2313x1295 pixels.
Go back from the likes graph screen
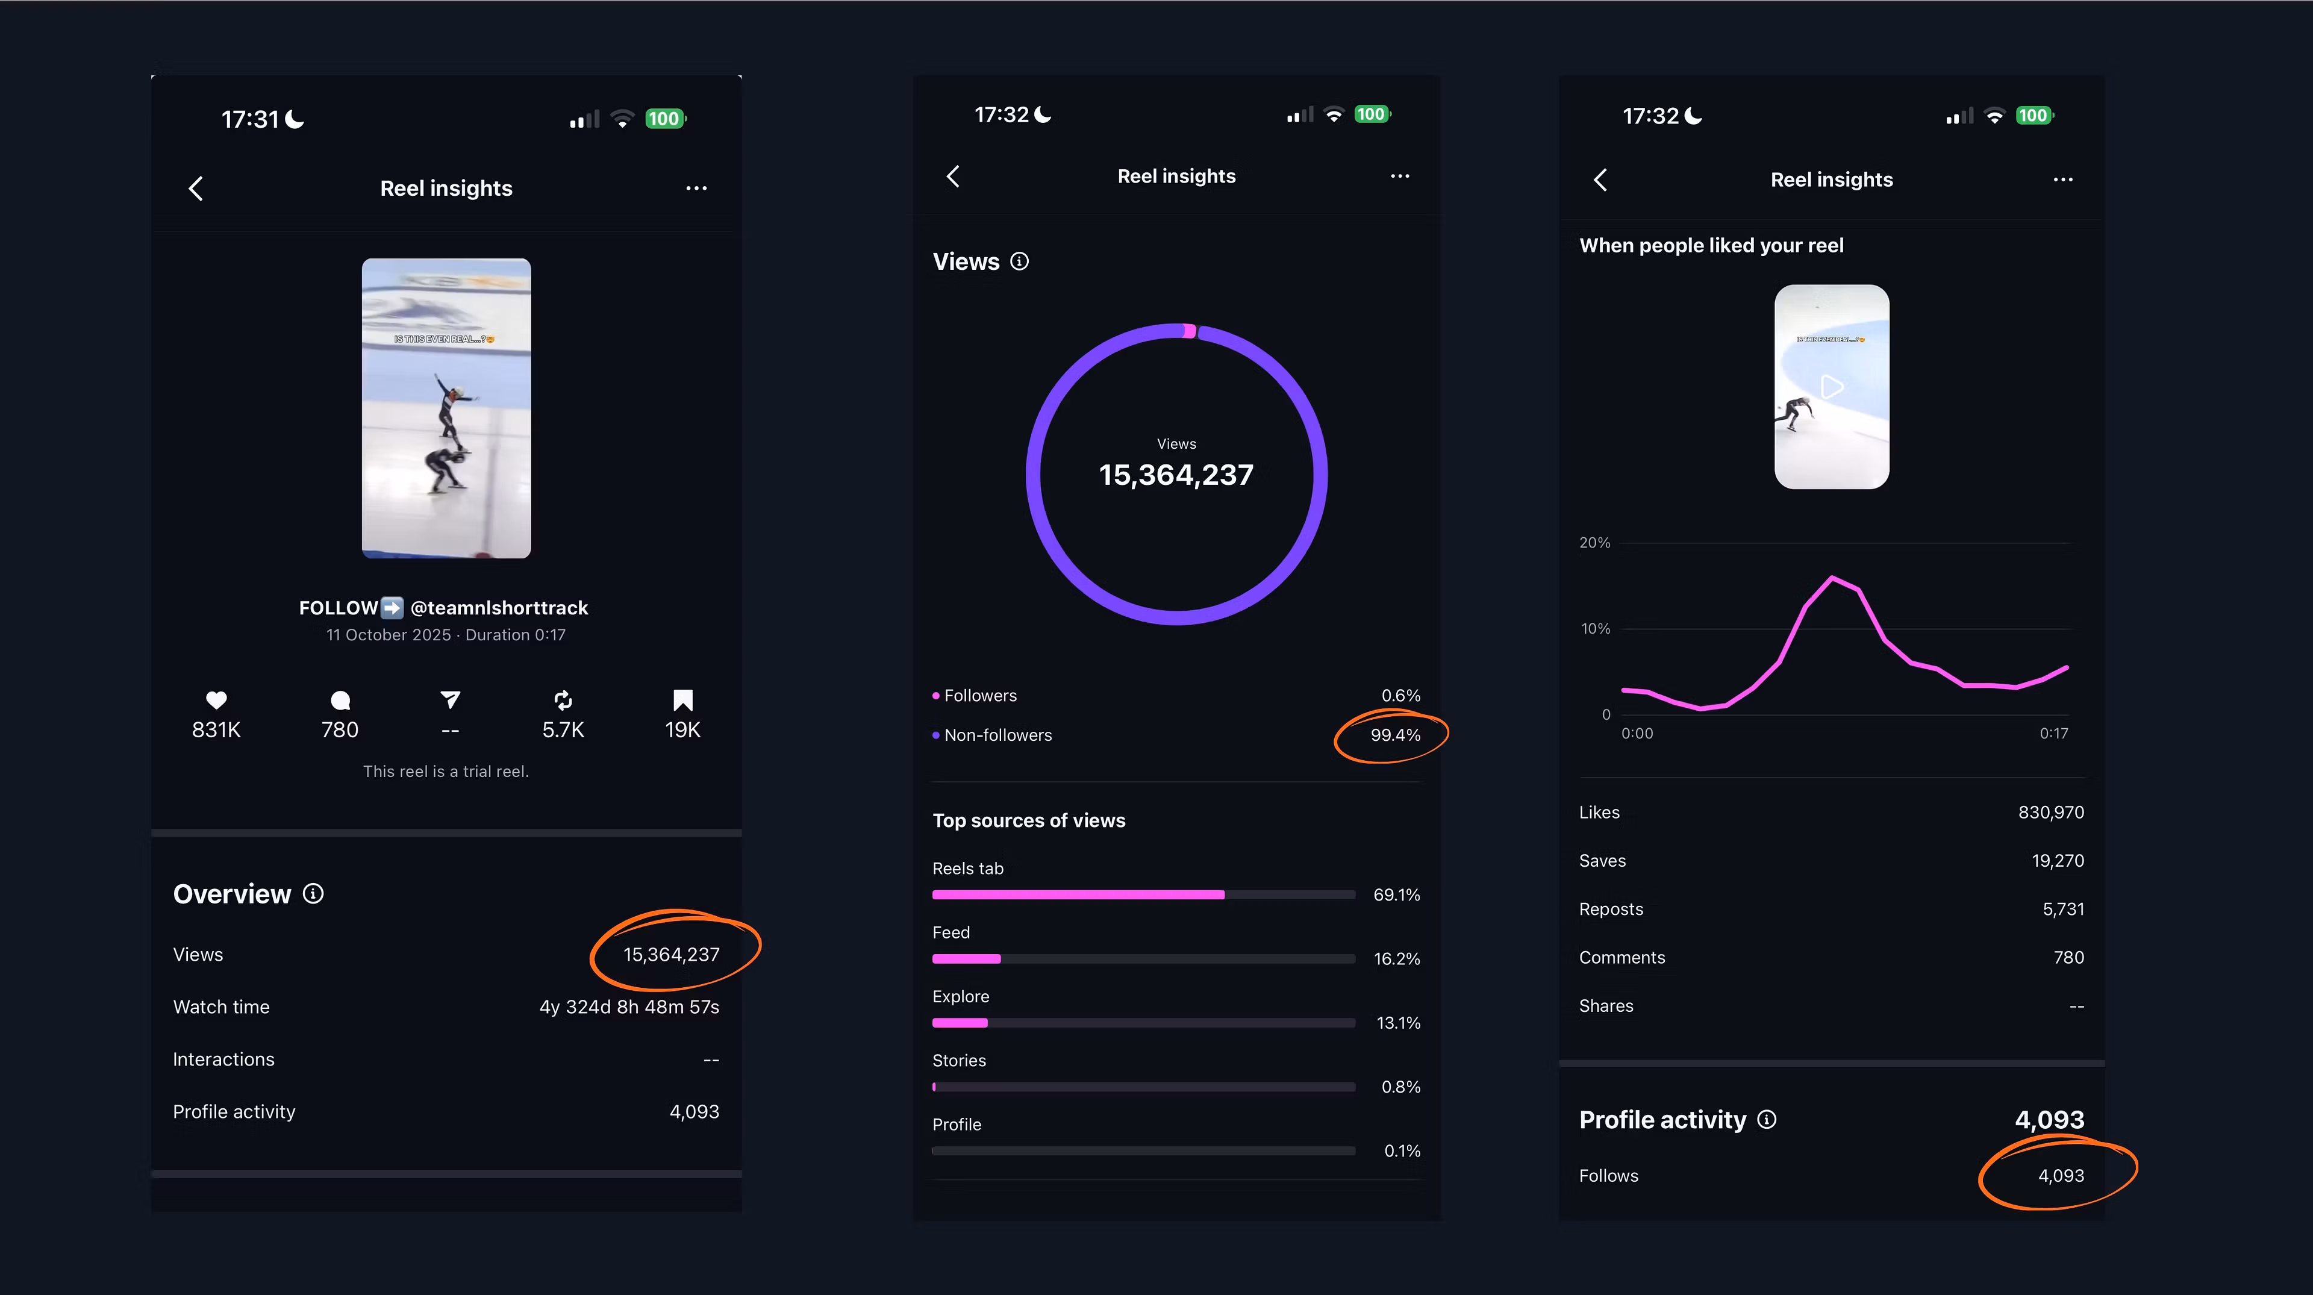[1600, 179]
